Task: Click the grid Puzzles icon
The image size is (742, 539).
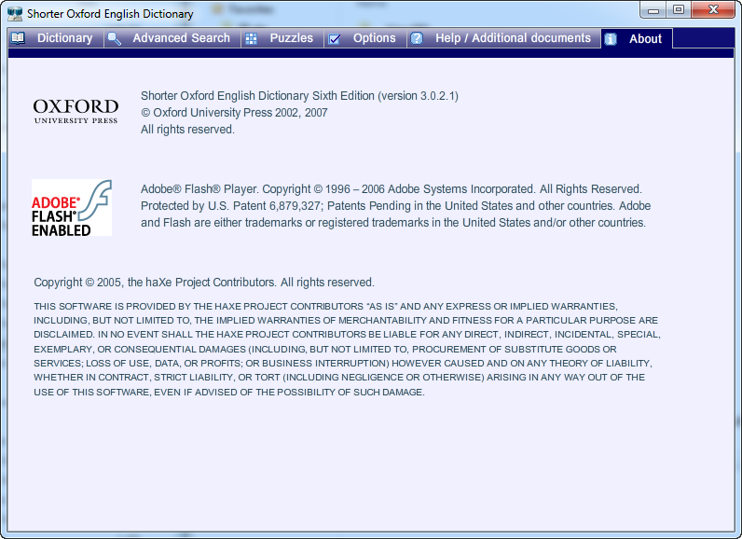Action: [x=252, y=39]
